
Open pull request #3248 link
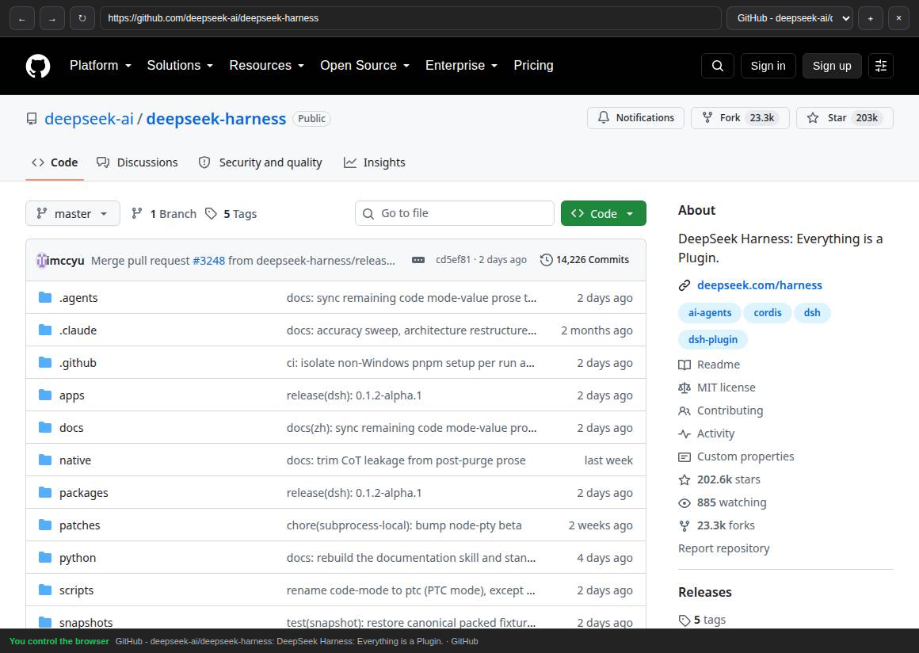pos(208,260)
